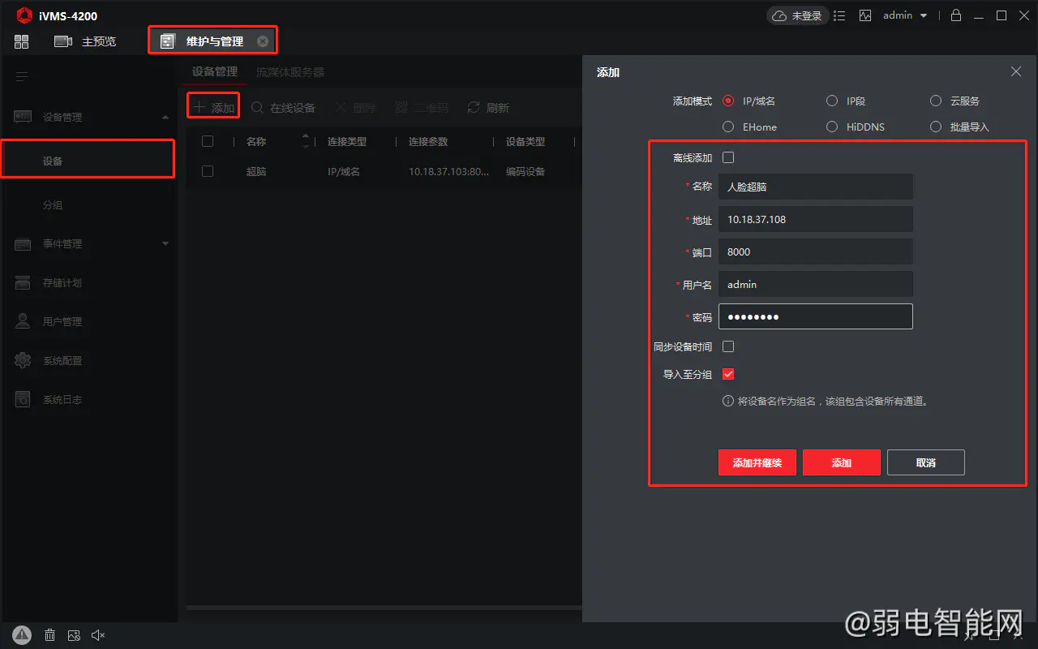1038x649 pixels.
Task: Select the IP段 add mode
Action: [832, 101]
